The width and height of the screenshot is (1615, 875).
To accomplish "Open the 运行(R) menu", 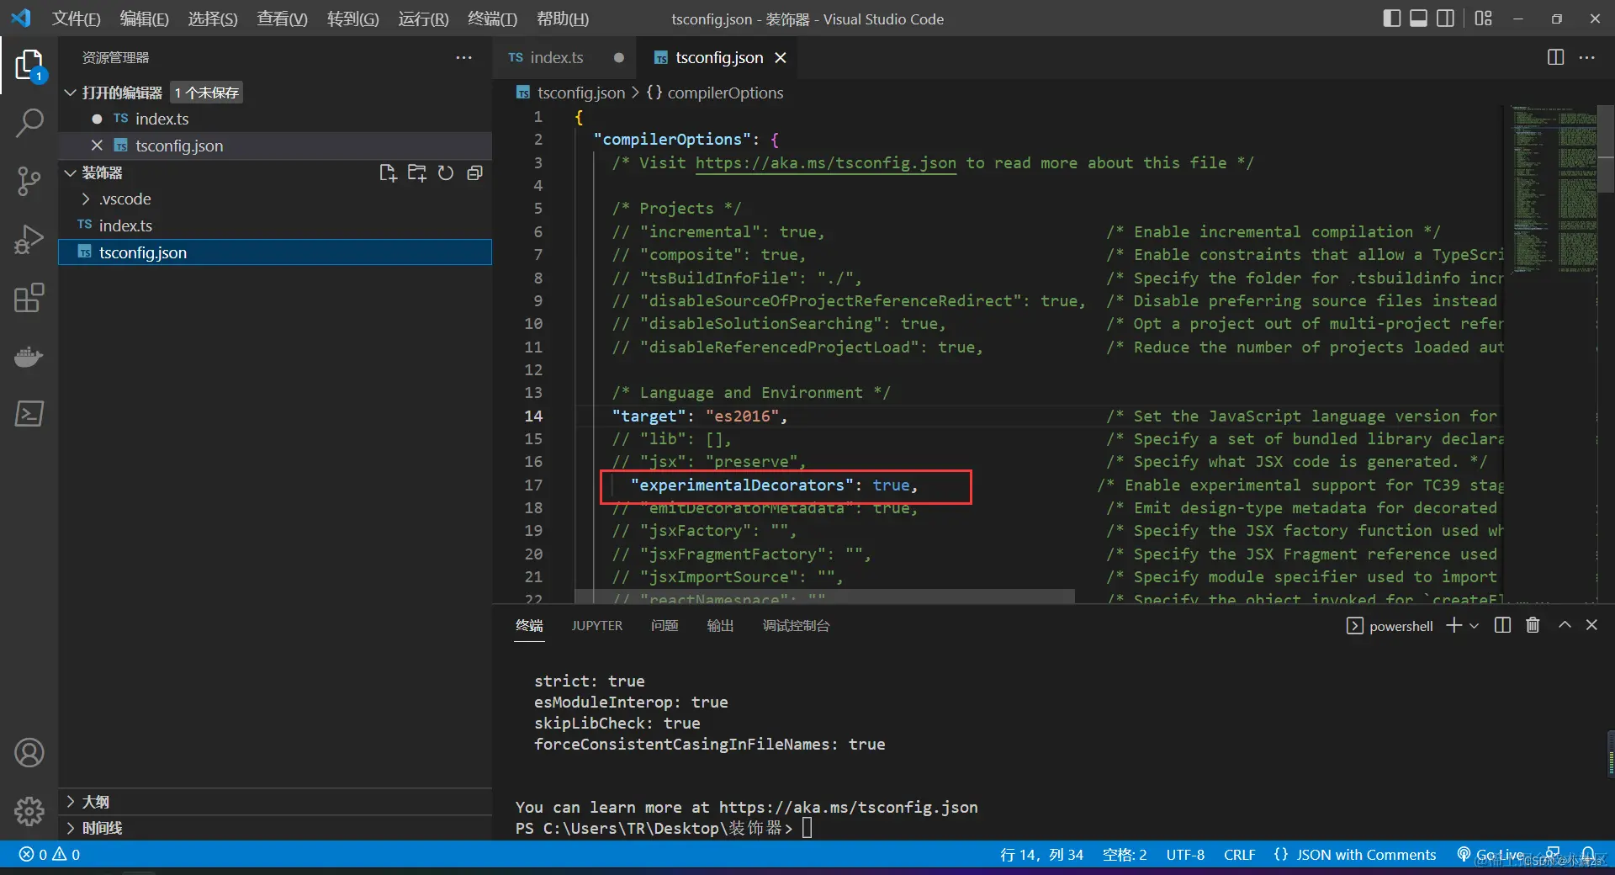I will pos(423,19).
